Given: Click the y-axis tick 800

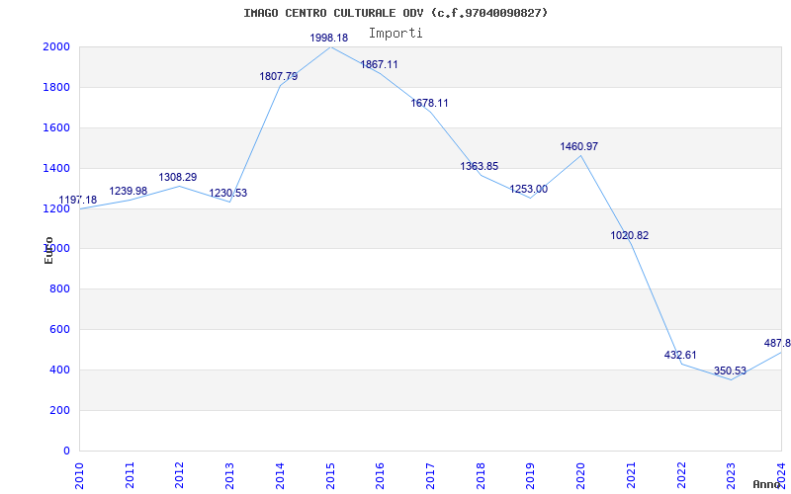Looking at the screenshot, I should coord(62,289).
